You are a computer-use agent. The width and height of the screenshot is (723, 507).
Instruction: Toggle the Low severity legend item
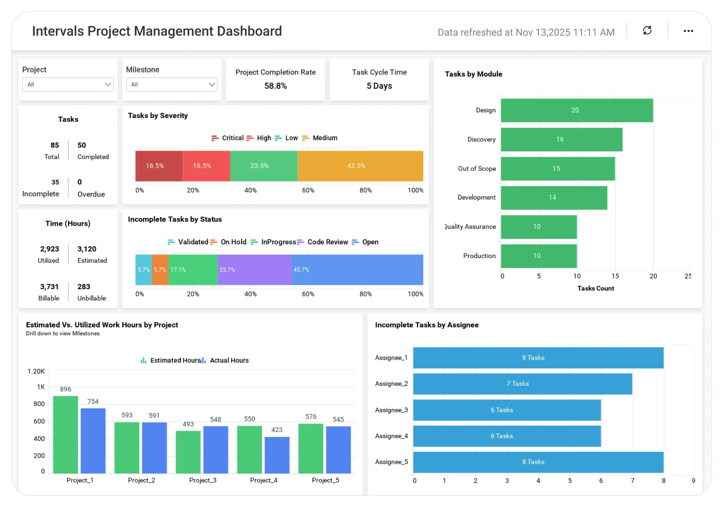286,138
